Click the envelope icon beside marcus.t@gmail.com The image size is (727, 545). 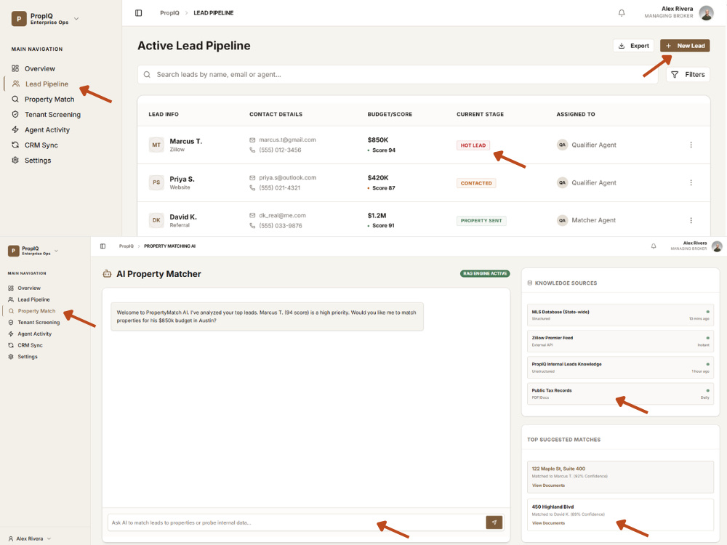(252, 140)
